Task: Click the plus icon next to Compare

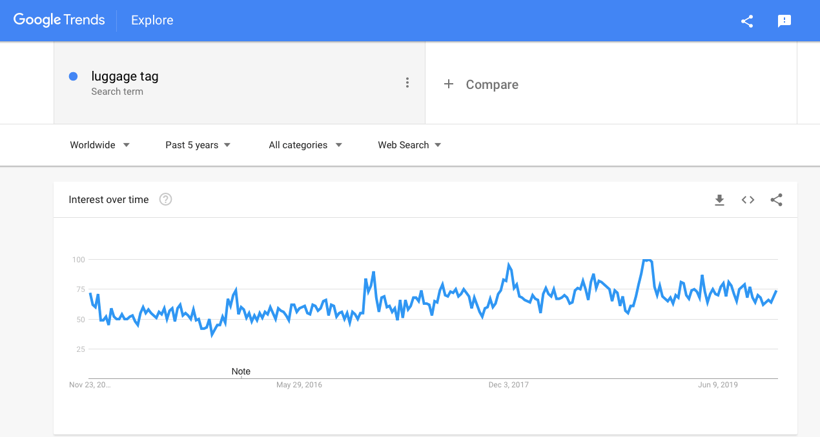Action: (x=449, y=84)
